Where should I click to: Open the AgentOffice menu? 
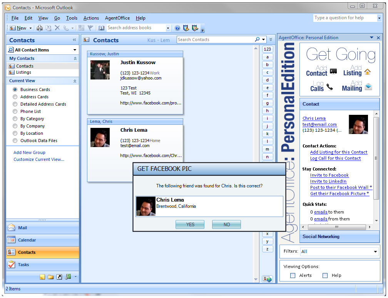[117, 18]
